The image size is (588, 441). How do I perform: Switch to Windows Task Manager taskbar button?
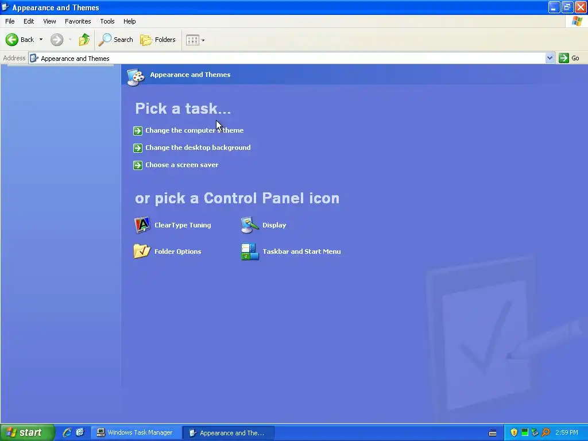click(x=136, y=433)
